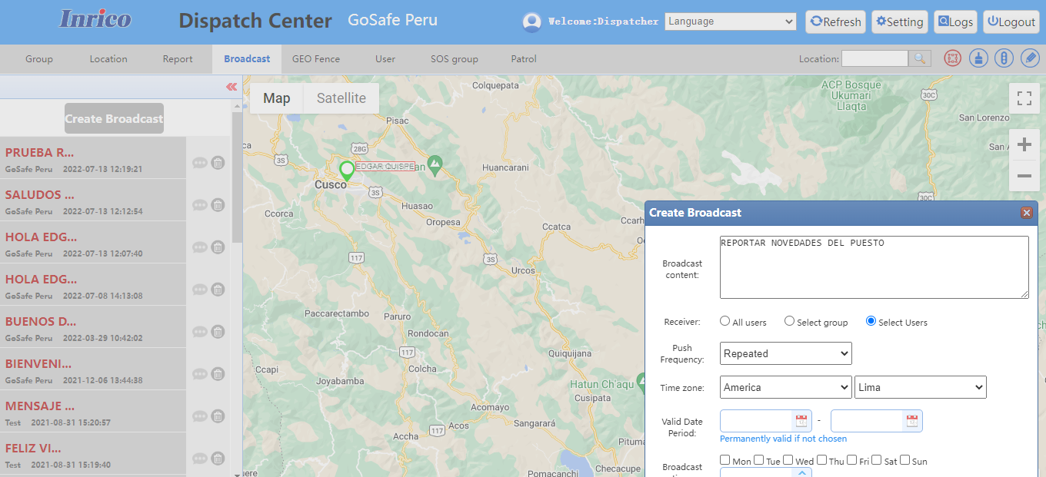Check the Wed broadcast day
Screen dimensions: 1046x477
pyautogui.click(x=788, y=460)
